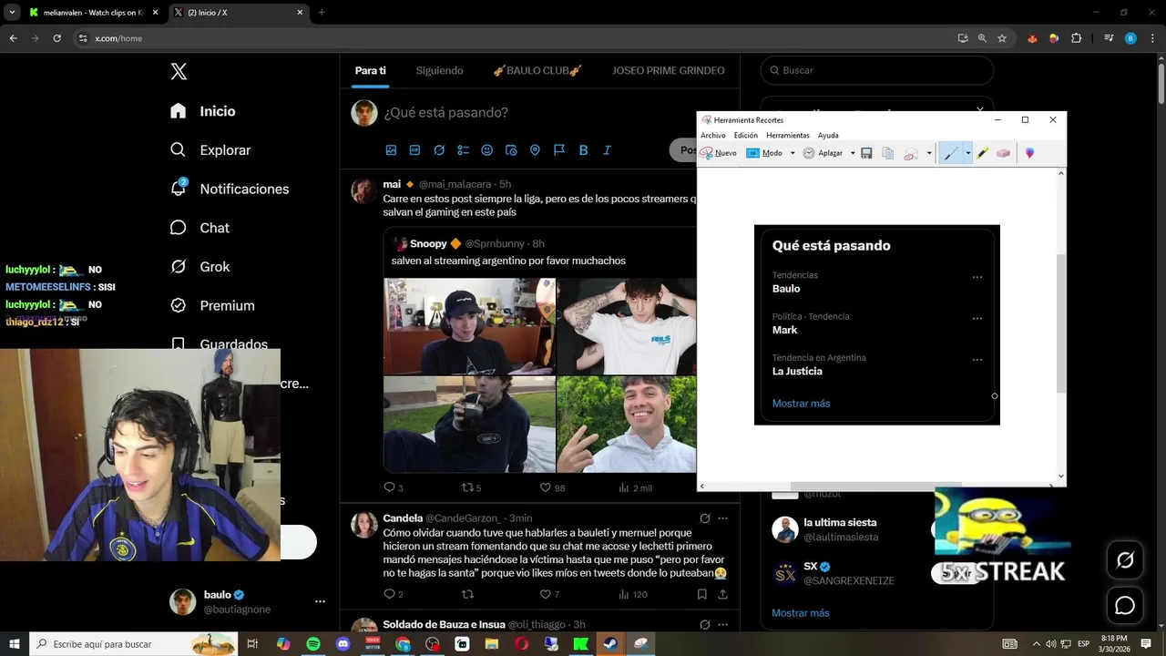Open Edición menu in Recortes
Image resolution: width=1166 pixels, height=656 pixels.
[746, 135]
